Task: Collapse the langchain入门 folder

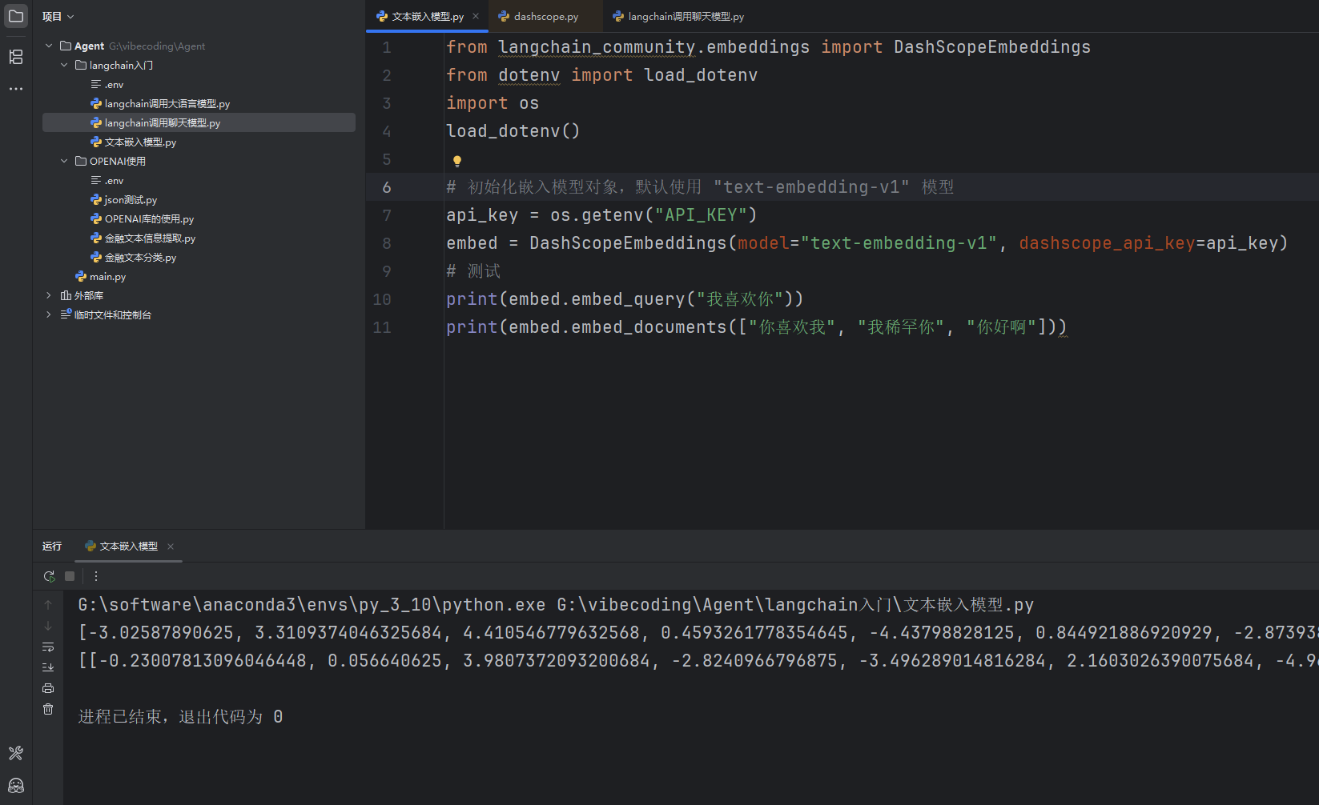Action: point(64,66)
